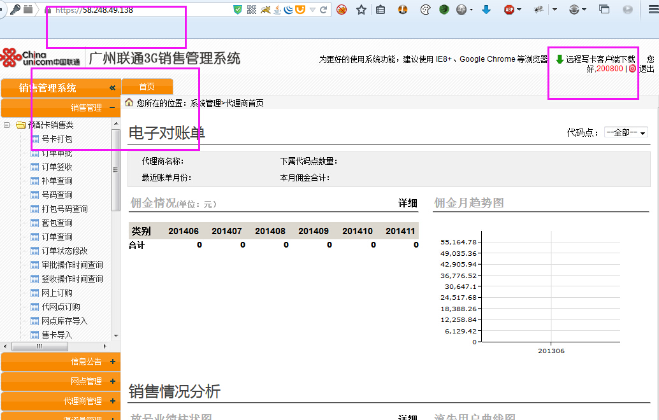Open 号卡打包 in the tree
Screen dimensions: 659x420
[57, 139]
